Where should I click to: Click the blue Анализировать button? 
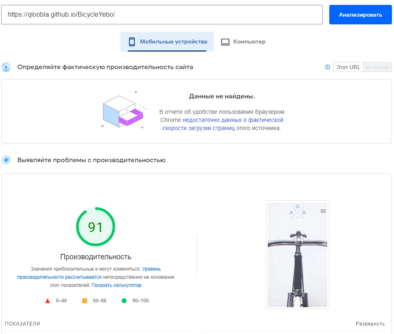pyautogui.click(x=360, y=15)
